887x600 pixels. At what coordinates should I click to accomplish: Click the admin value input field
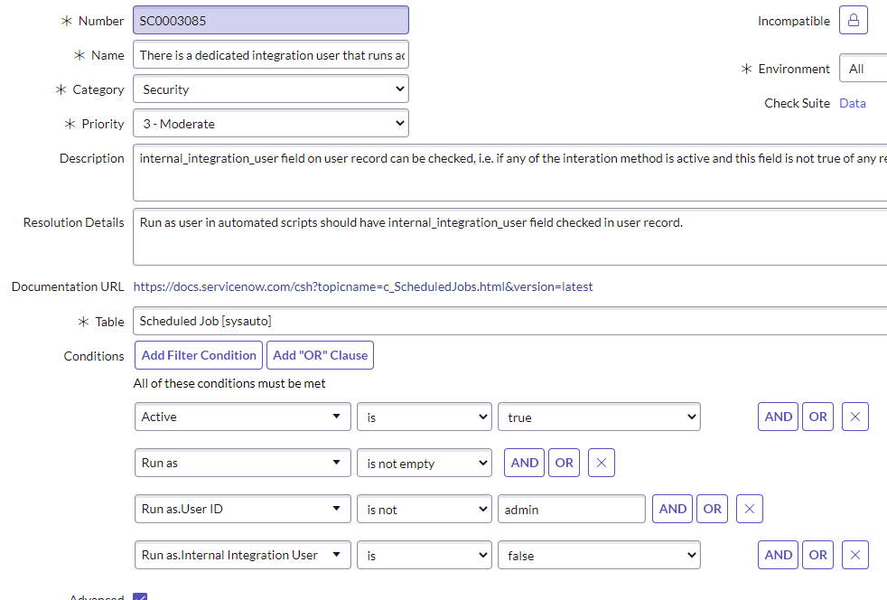pos(572,509)
